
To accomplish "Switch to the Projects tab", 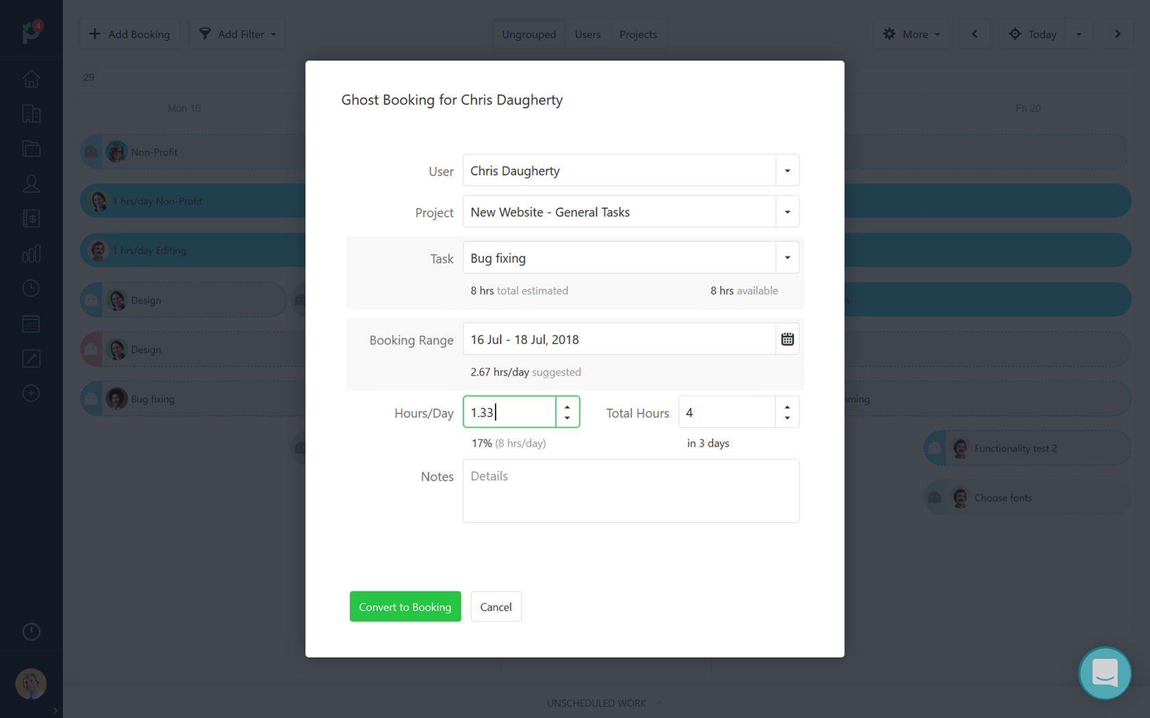I will (637, 34).
